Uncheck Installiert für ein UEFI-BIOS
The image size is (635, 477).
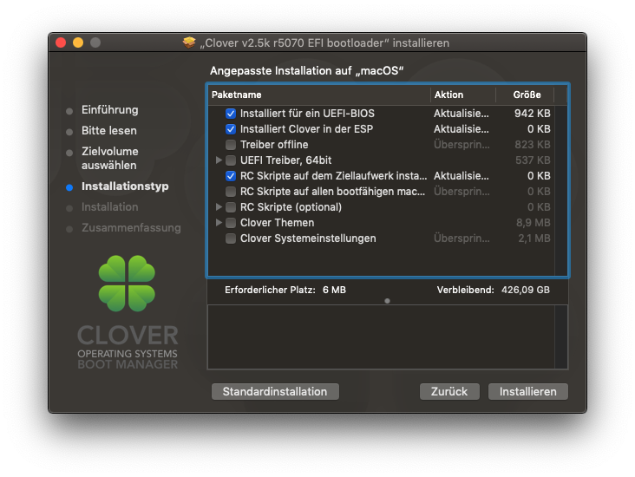click(x=231, y=114)
